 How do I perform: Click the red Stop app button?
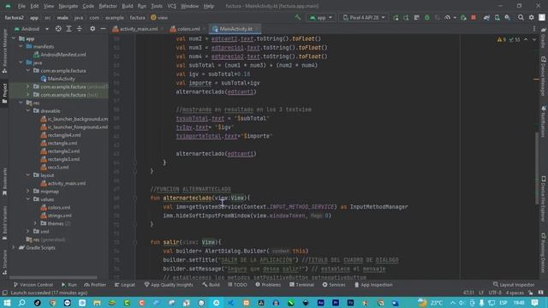pyautogui.click(x=474, y=17)
